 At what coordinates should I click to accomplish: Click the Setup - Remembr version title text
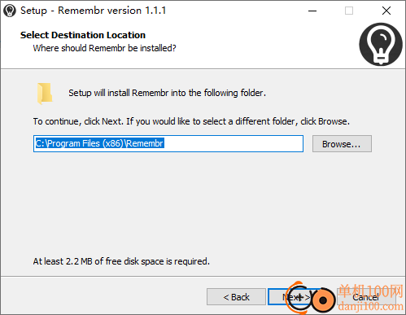click(x=93, y=11)
